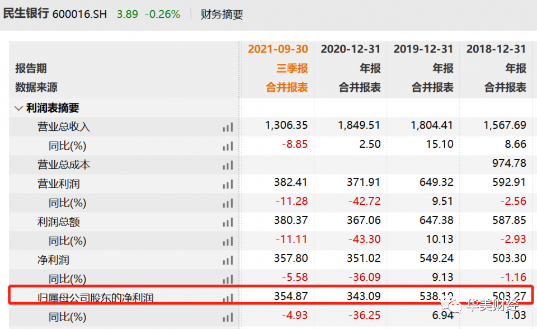Click 合并报表 under the 2021-09-30 column
Viewport: 537px width, 329px height.
tap(286, 87)
